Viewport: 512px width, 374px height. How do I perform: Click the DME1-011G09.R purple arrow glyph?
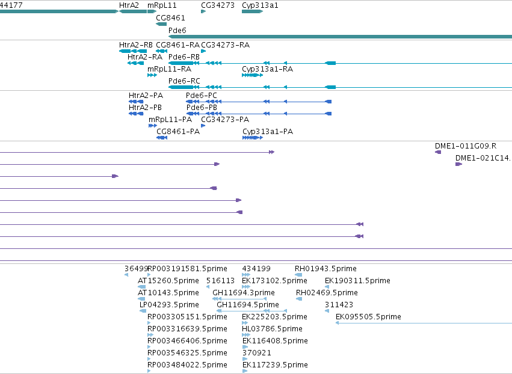point(438,152)
